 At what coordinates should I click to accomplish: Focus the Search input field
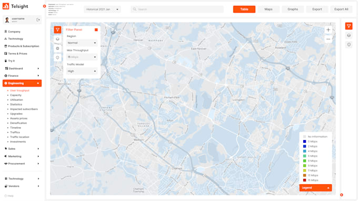177,9
